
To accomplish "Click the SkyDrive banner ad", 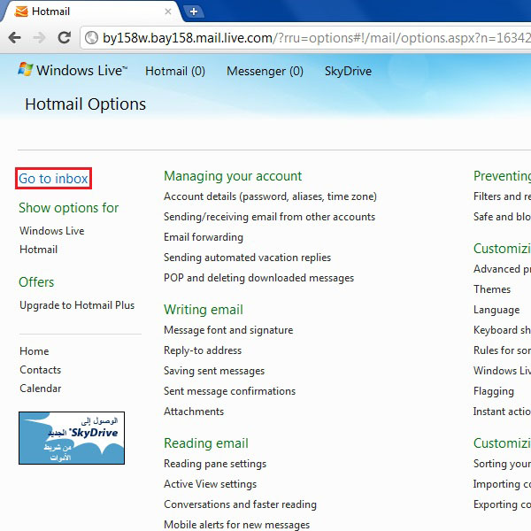I will click(72, 438).
